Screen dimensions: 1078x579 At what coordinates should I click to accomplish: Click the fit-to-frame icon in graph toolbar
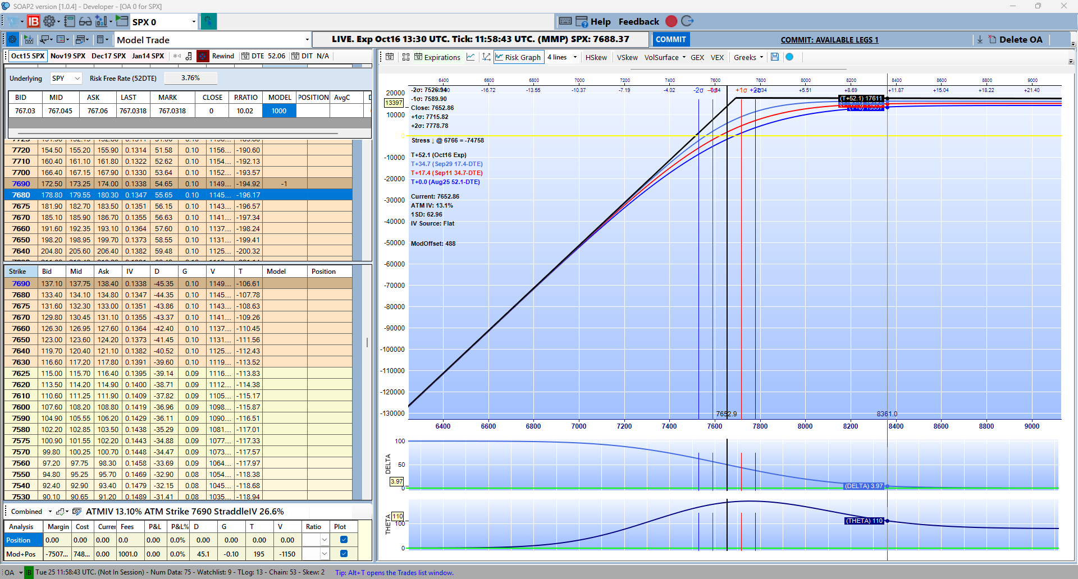pyautogui.click(x=406, y=57)
